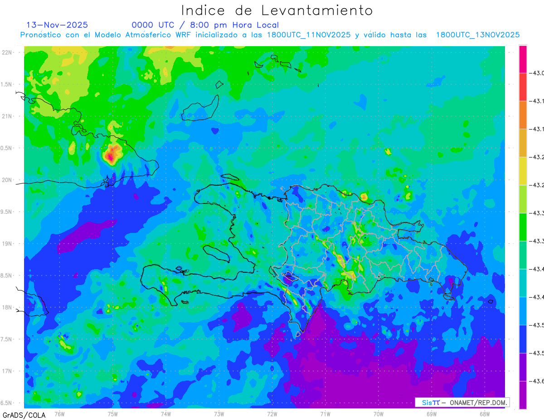Image resolution: width=544 pixels, height=420 pixels.
Task: Pick the yellow legend swatch
Action: [523, 171]
